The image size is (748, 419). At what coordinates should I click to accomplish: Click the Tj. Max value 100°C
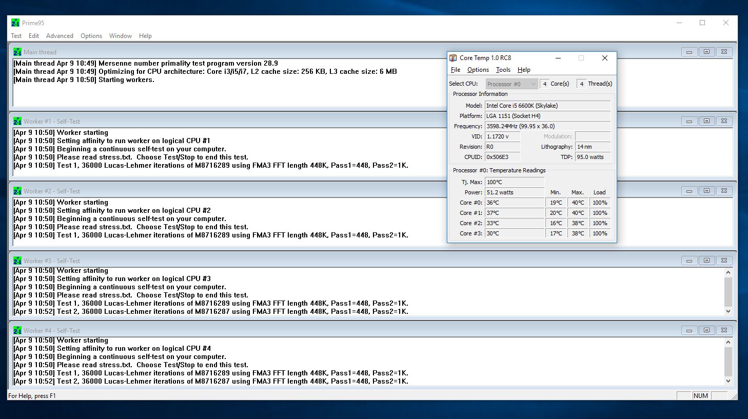point(515,182)
